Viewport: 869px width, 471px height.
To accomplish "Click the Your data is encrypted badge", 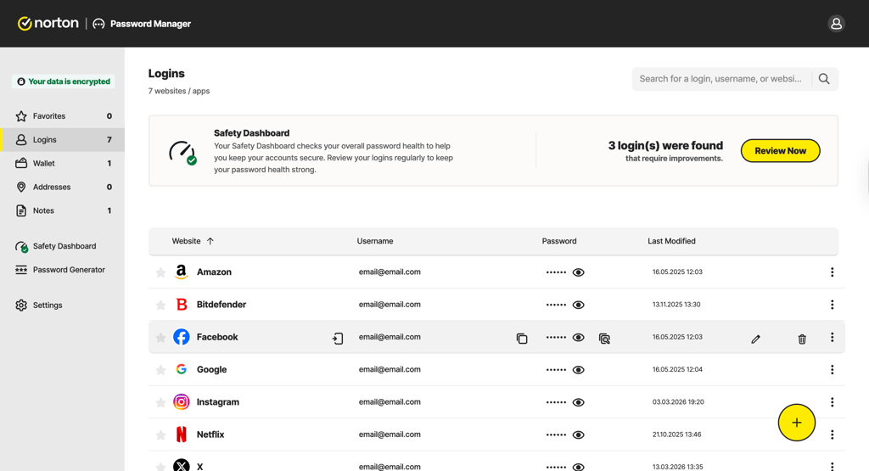I will click(x=63, y=81).
